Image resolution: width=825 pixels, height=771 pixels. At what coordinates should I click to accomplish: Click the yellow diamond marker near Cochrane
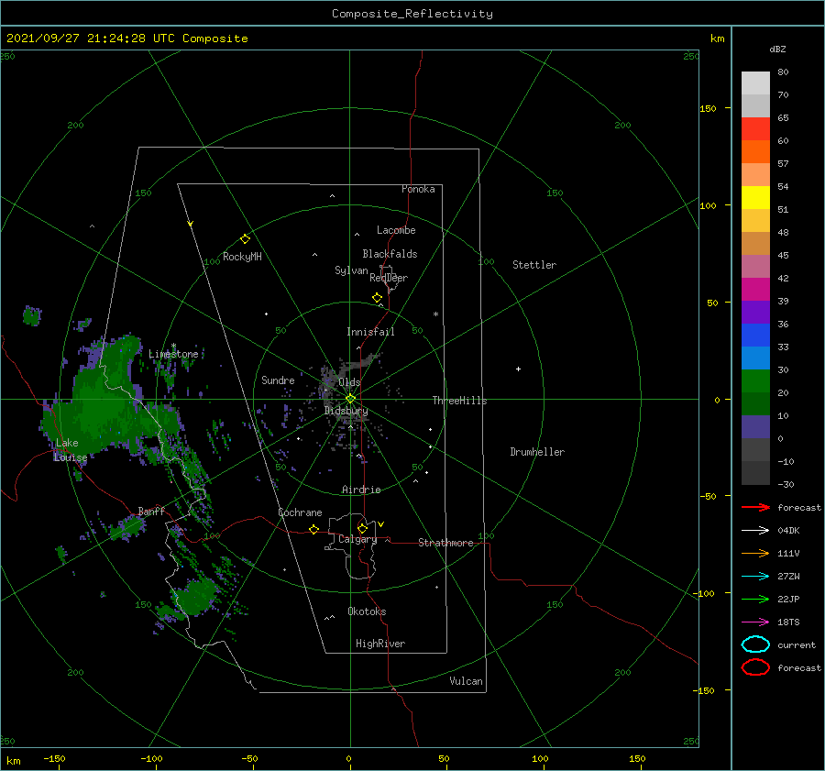click(x=313, y=530)
